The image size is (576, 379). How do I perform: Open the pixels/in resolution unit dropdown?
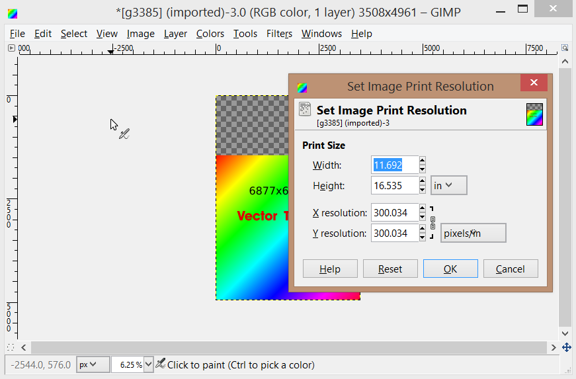(473, 233)
